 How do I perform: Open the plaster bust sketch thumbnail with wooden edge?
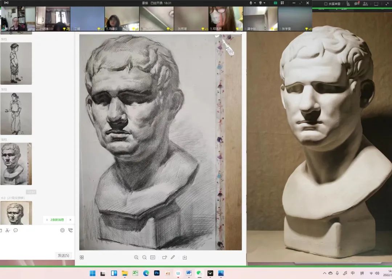coord(16,164)
